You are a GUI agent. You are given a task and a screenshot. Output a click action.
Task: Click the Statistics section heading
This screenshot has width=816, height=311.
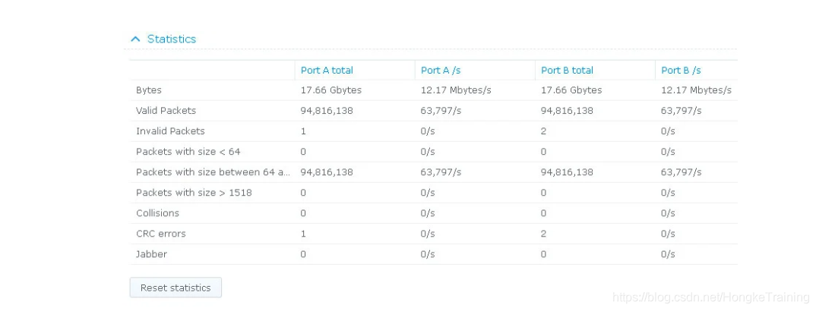pos(171,39)
